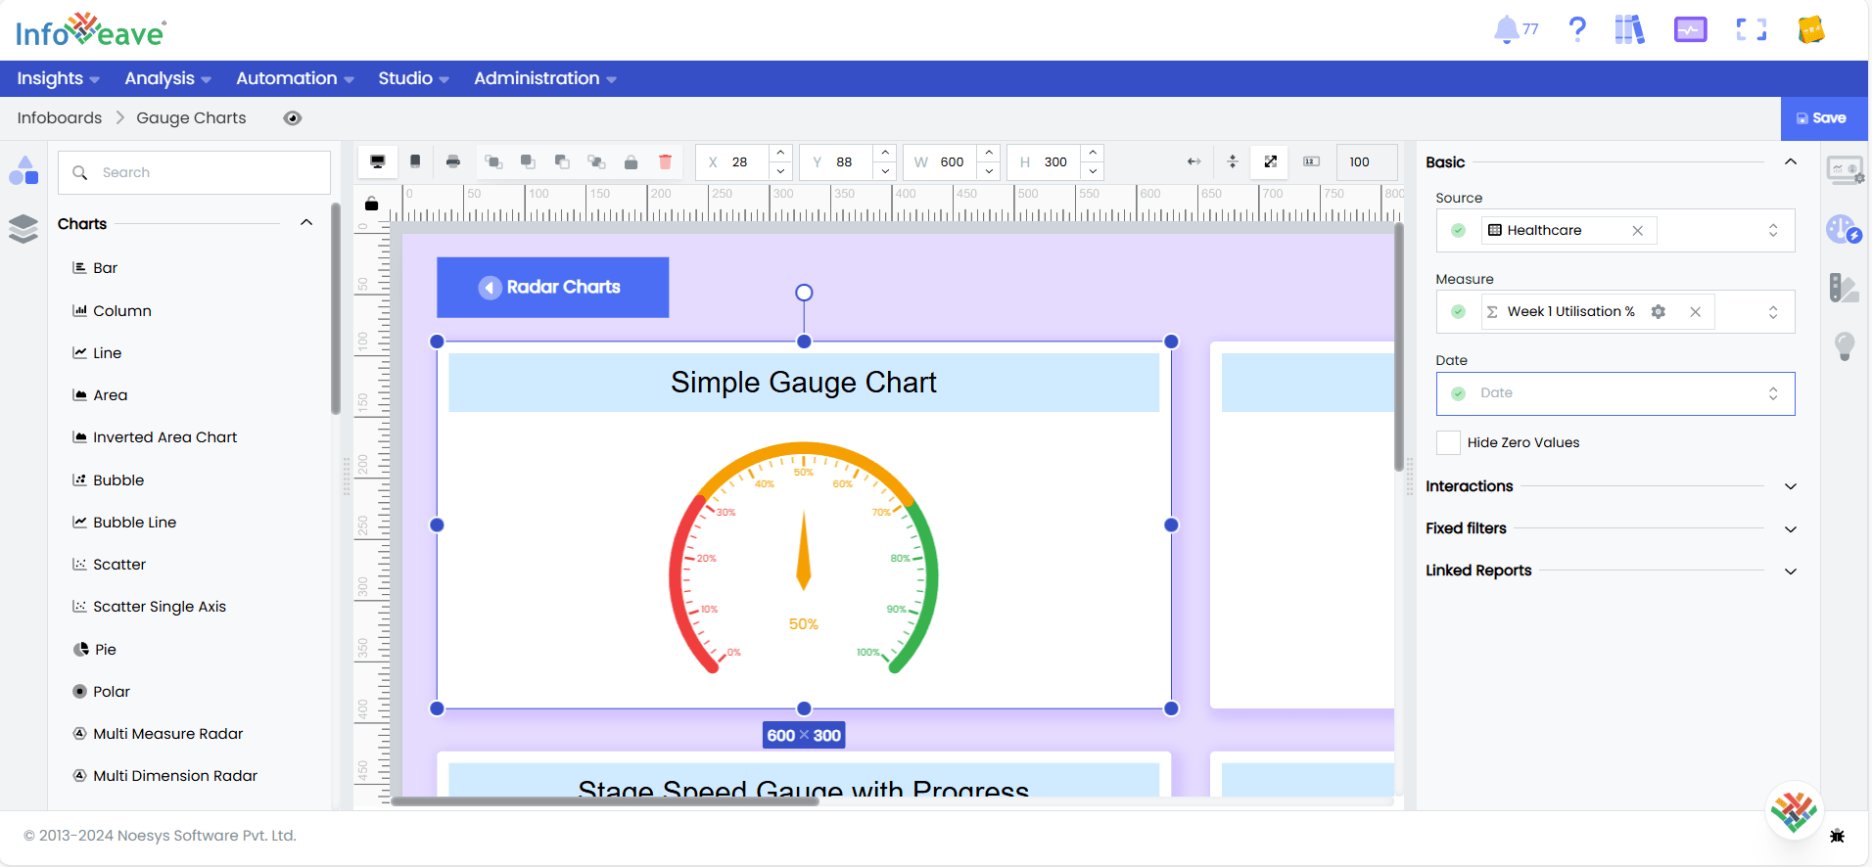Delete widget with red trash icon
Image resolution: width=1872 pixels, height=867 pixels.
click(666, 162)
